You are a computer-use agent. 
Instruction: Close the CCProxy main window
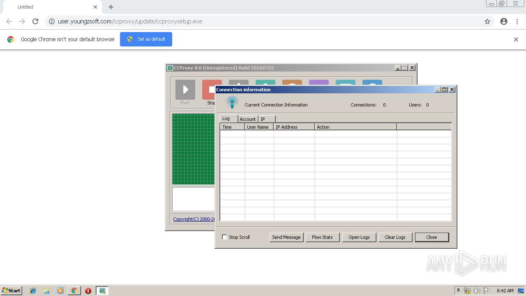412,68
